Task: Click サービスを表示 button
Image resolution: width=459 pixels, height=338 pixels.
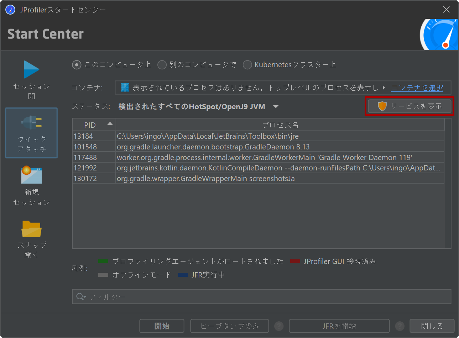Action: (x=410, y=106)
